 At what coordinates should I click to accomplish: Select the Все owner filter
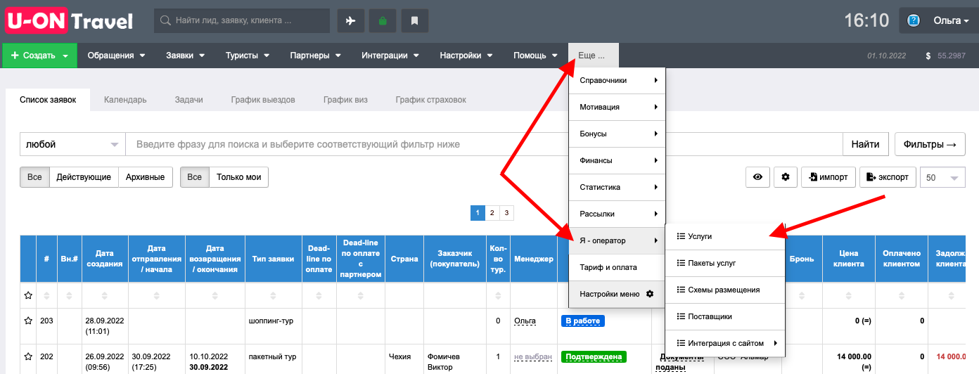(195, 177)
